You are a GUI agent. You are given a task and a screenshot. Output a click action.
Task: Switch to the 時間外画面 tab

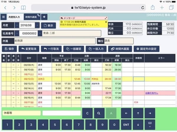31,17
